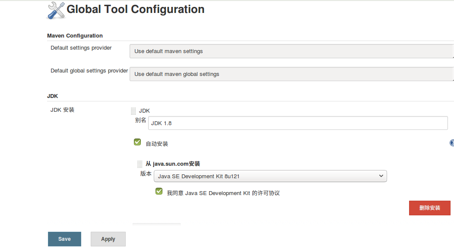The width and height of the screenshot is (454, 249).
Task: Click the drag handle next to 从 java.sun.com安装
Action: click(140, 164)
